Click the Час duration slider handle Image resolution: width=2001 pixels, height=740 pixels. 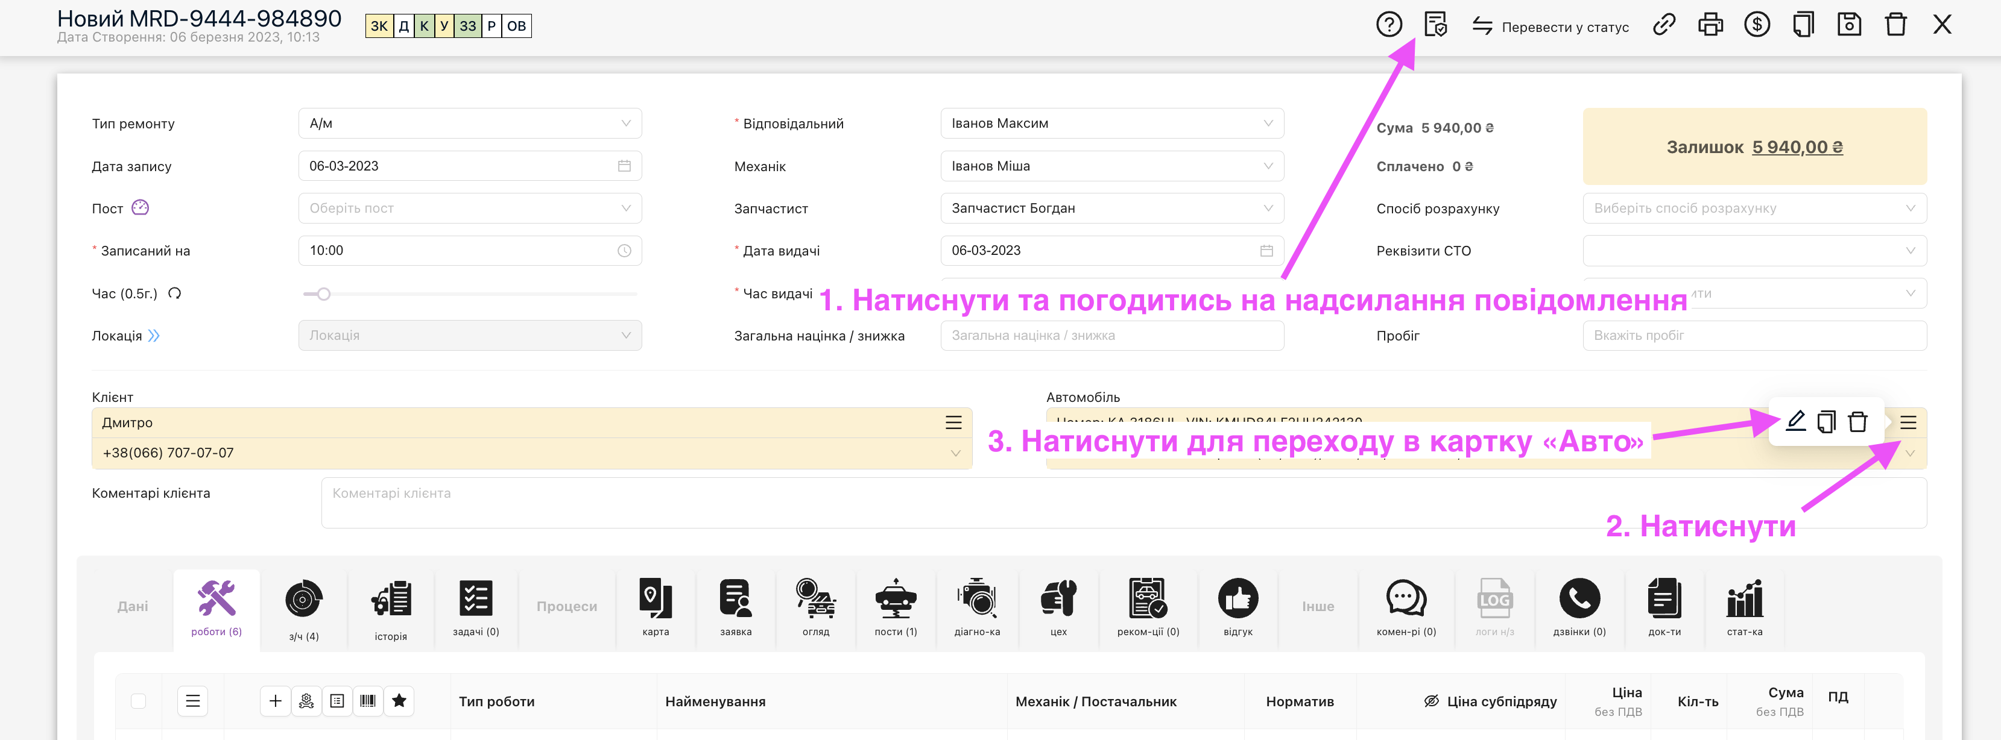[x=324, y=293]
